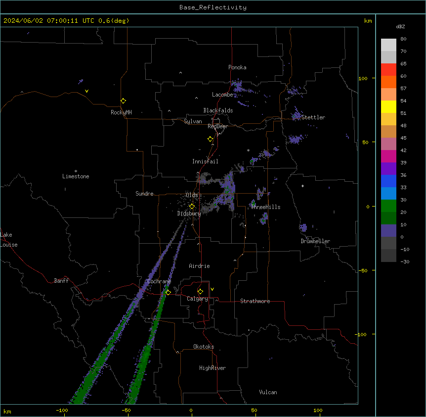Click the Lacombe city label
Image resolution: width=426 pixels, height=417 pixels.
(x=222, y=95)
